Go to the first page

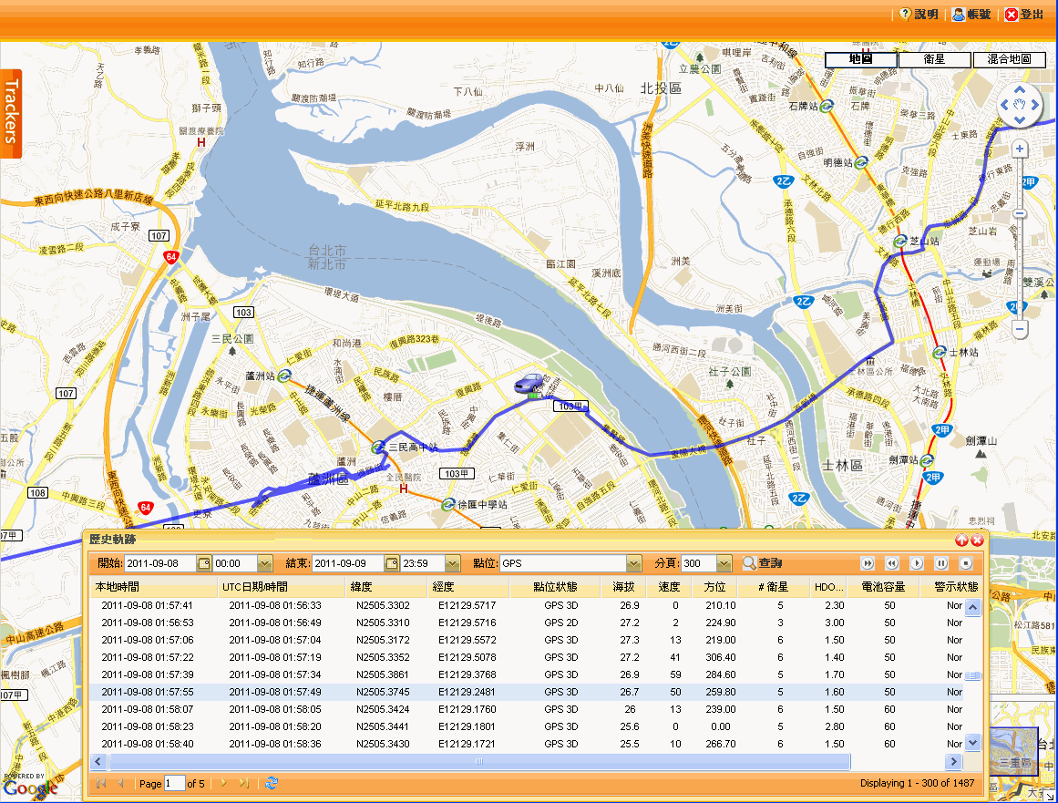(x=101, y=784)
